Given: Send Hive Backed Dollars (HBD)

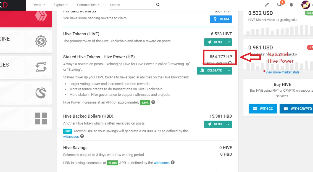Looking at the screenshot, I should (215, 124).
